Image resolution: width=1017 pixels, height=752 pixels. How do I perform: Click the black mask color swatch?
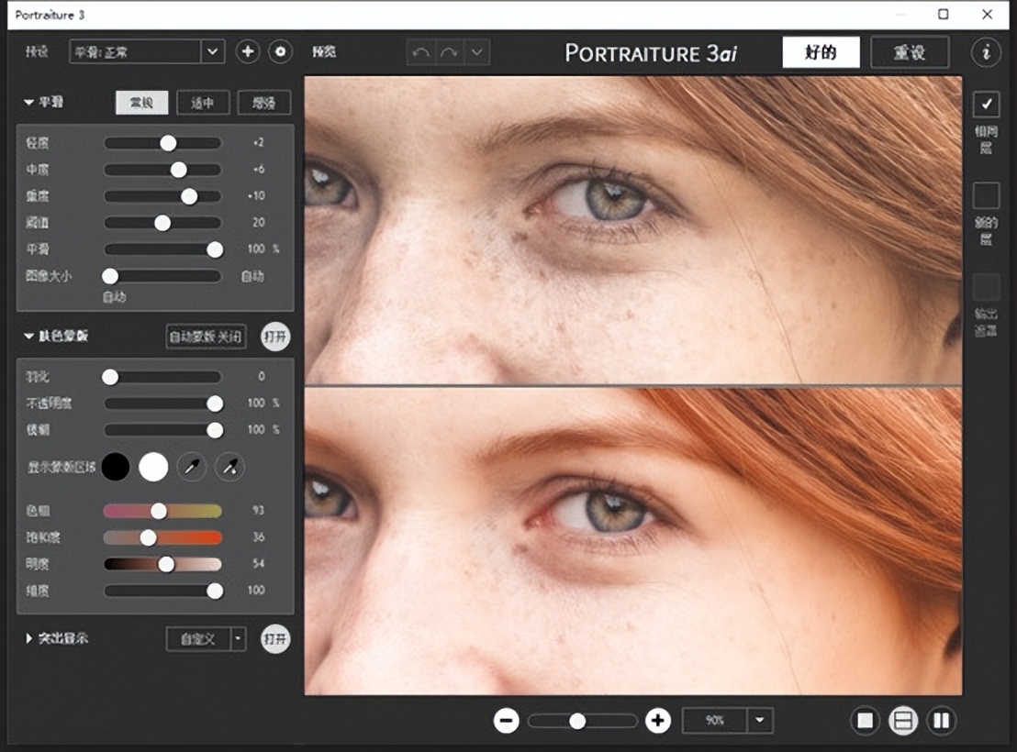pyautogui.click(x=116, y=467)
